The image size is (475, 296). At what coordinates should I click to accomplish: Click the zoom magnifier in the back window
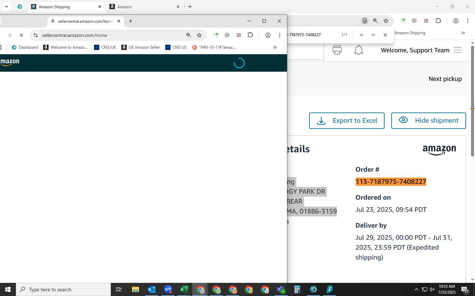click(x=375, y=21)
